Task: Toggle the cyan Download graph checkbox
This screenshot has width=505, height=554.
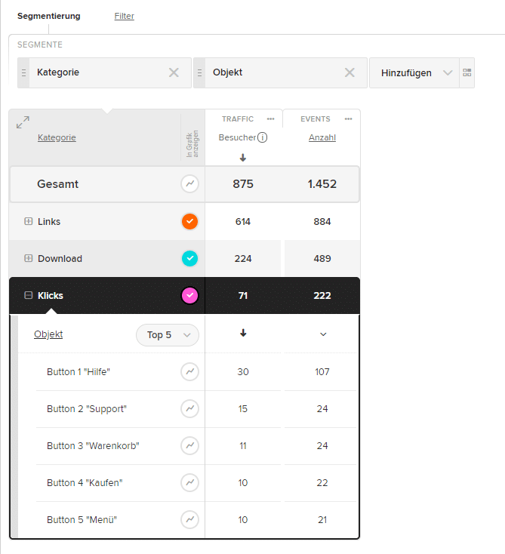Action: [189, 259]
